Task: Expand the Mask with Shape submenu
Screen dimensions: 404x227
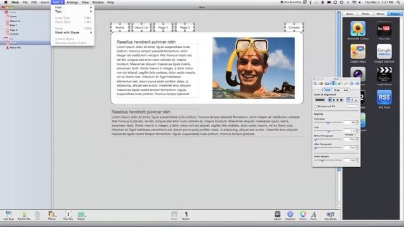Action: [73, 33]
